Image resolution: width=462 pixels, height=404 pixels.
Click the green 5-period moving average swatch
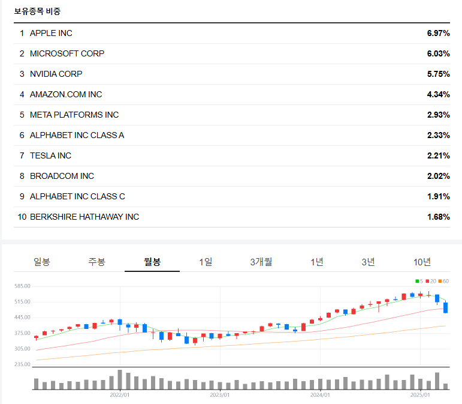click(x=417, y=281)
